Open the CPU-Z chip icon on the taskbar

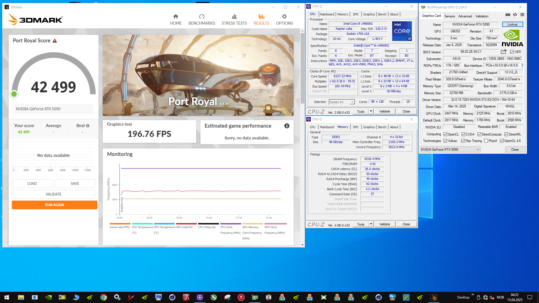[200, 297]
